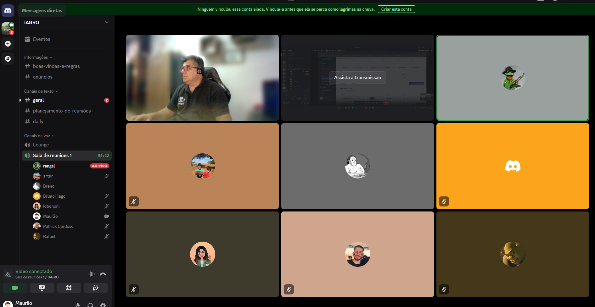Open noise suppression waveform icon

pyautogui.click(x=92, y=274)
